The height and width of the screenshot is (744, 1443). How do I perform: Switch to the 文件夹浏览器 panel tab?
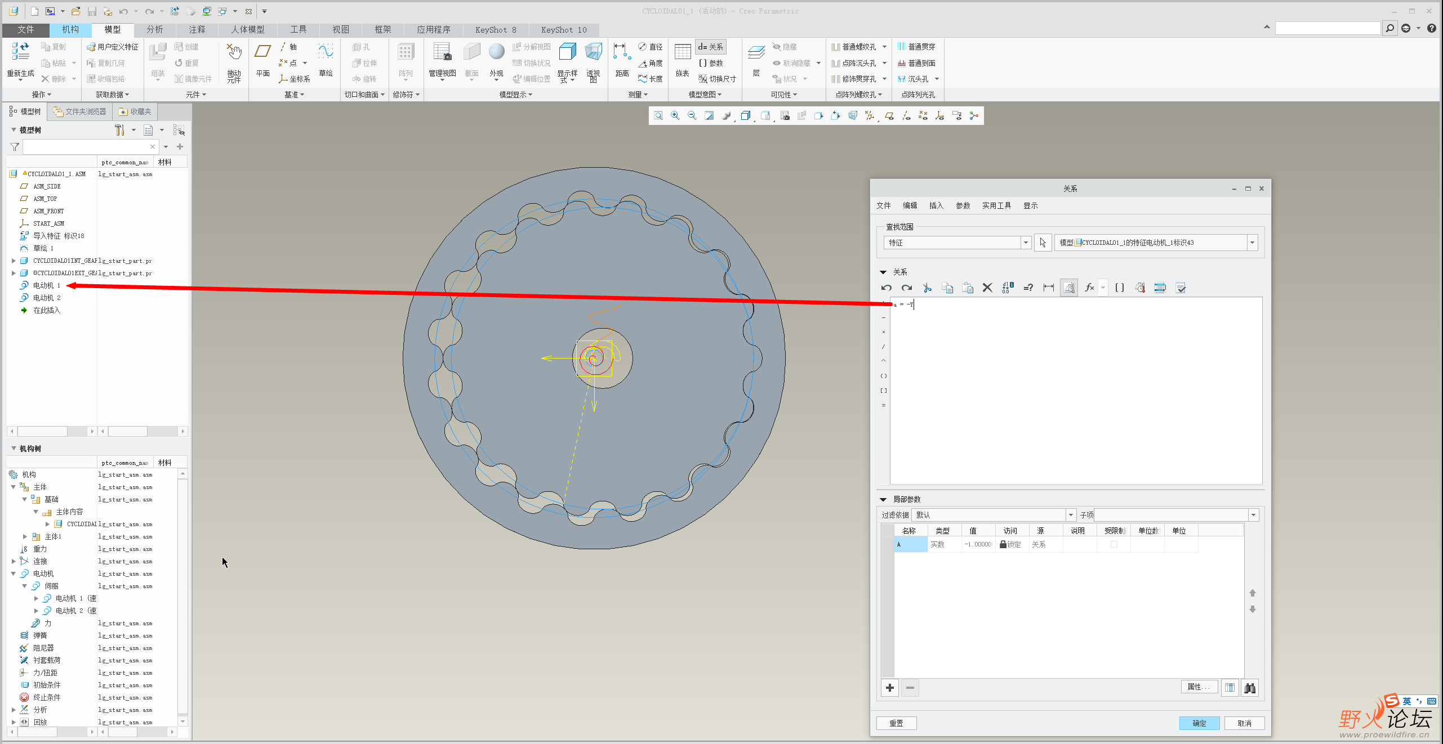79,111
